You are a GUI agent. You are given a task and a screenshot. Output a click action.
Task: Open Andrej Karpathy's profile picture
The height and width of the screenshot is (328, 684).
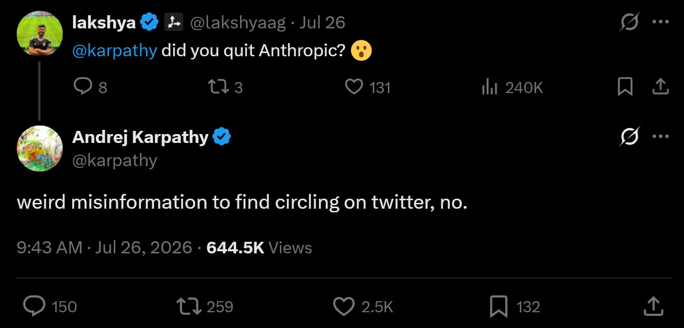pyautogui.click(x=40, y=148)
